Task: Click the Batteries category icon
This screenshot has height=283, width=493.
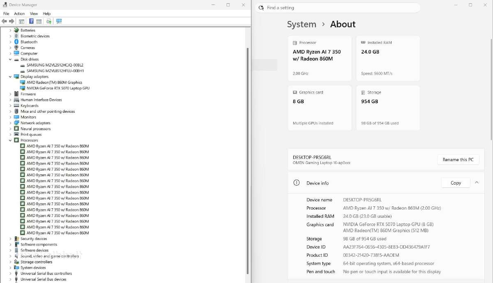Action: [x=16, y=30]
